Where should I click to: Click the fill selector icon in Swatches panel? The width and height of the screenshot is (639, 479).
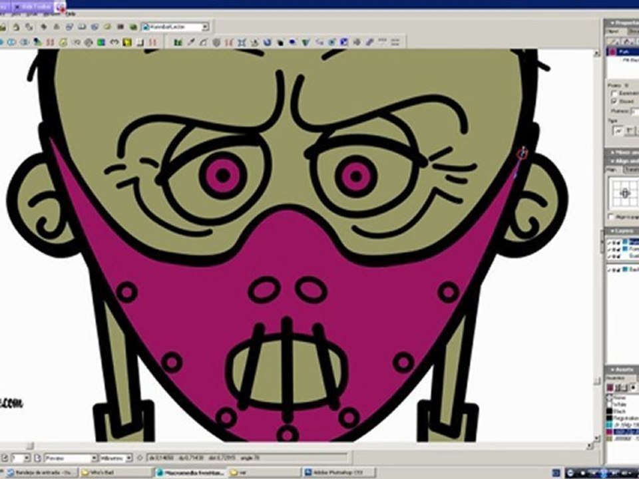610,387
